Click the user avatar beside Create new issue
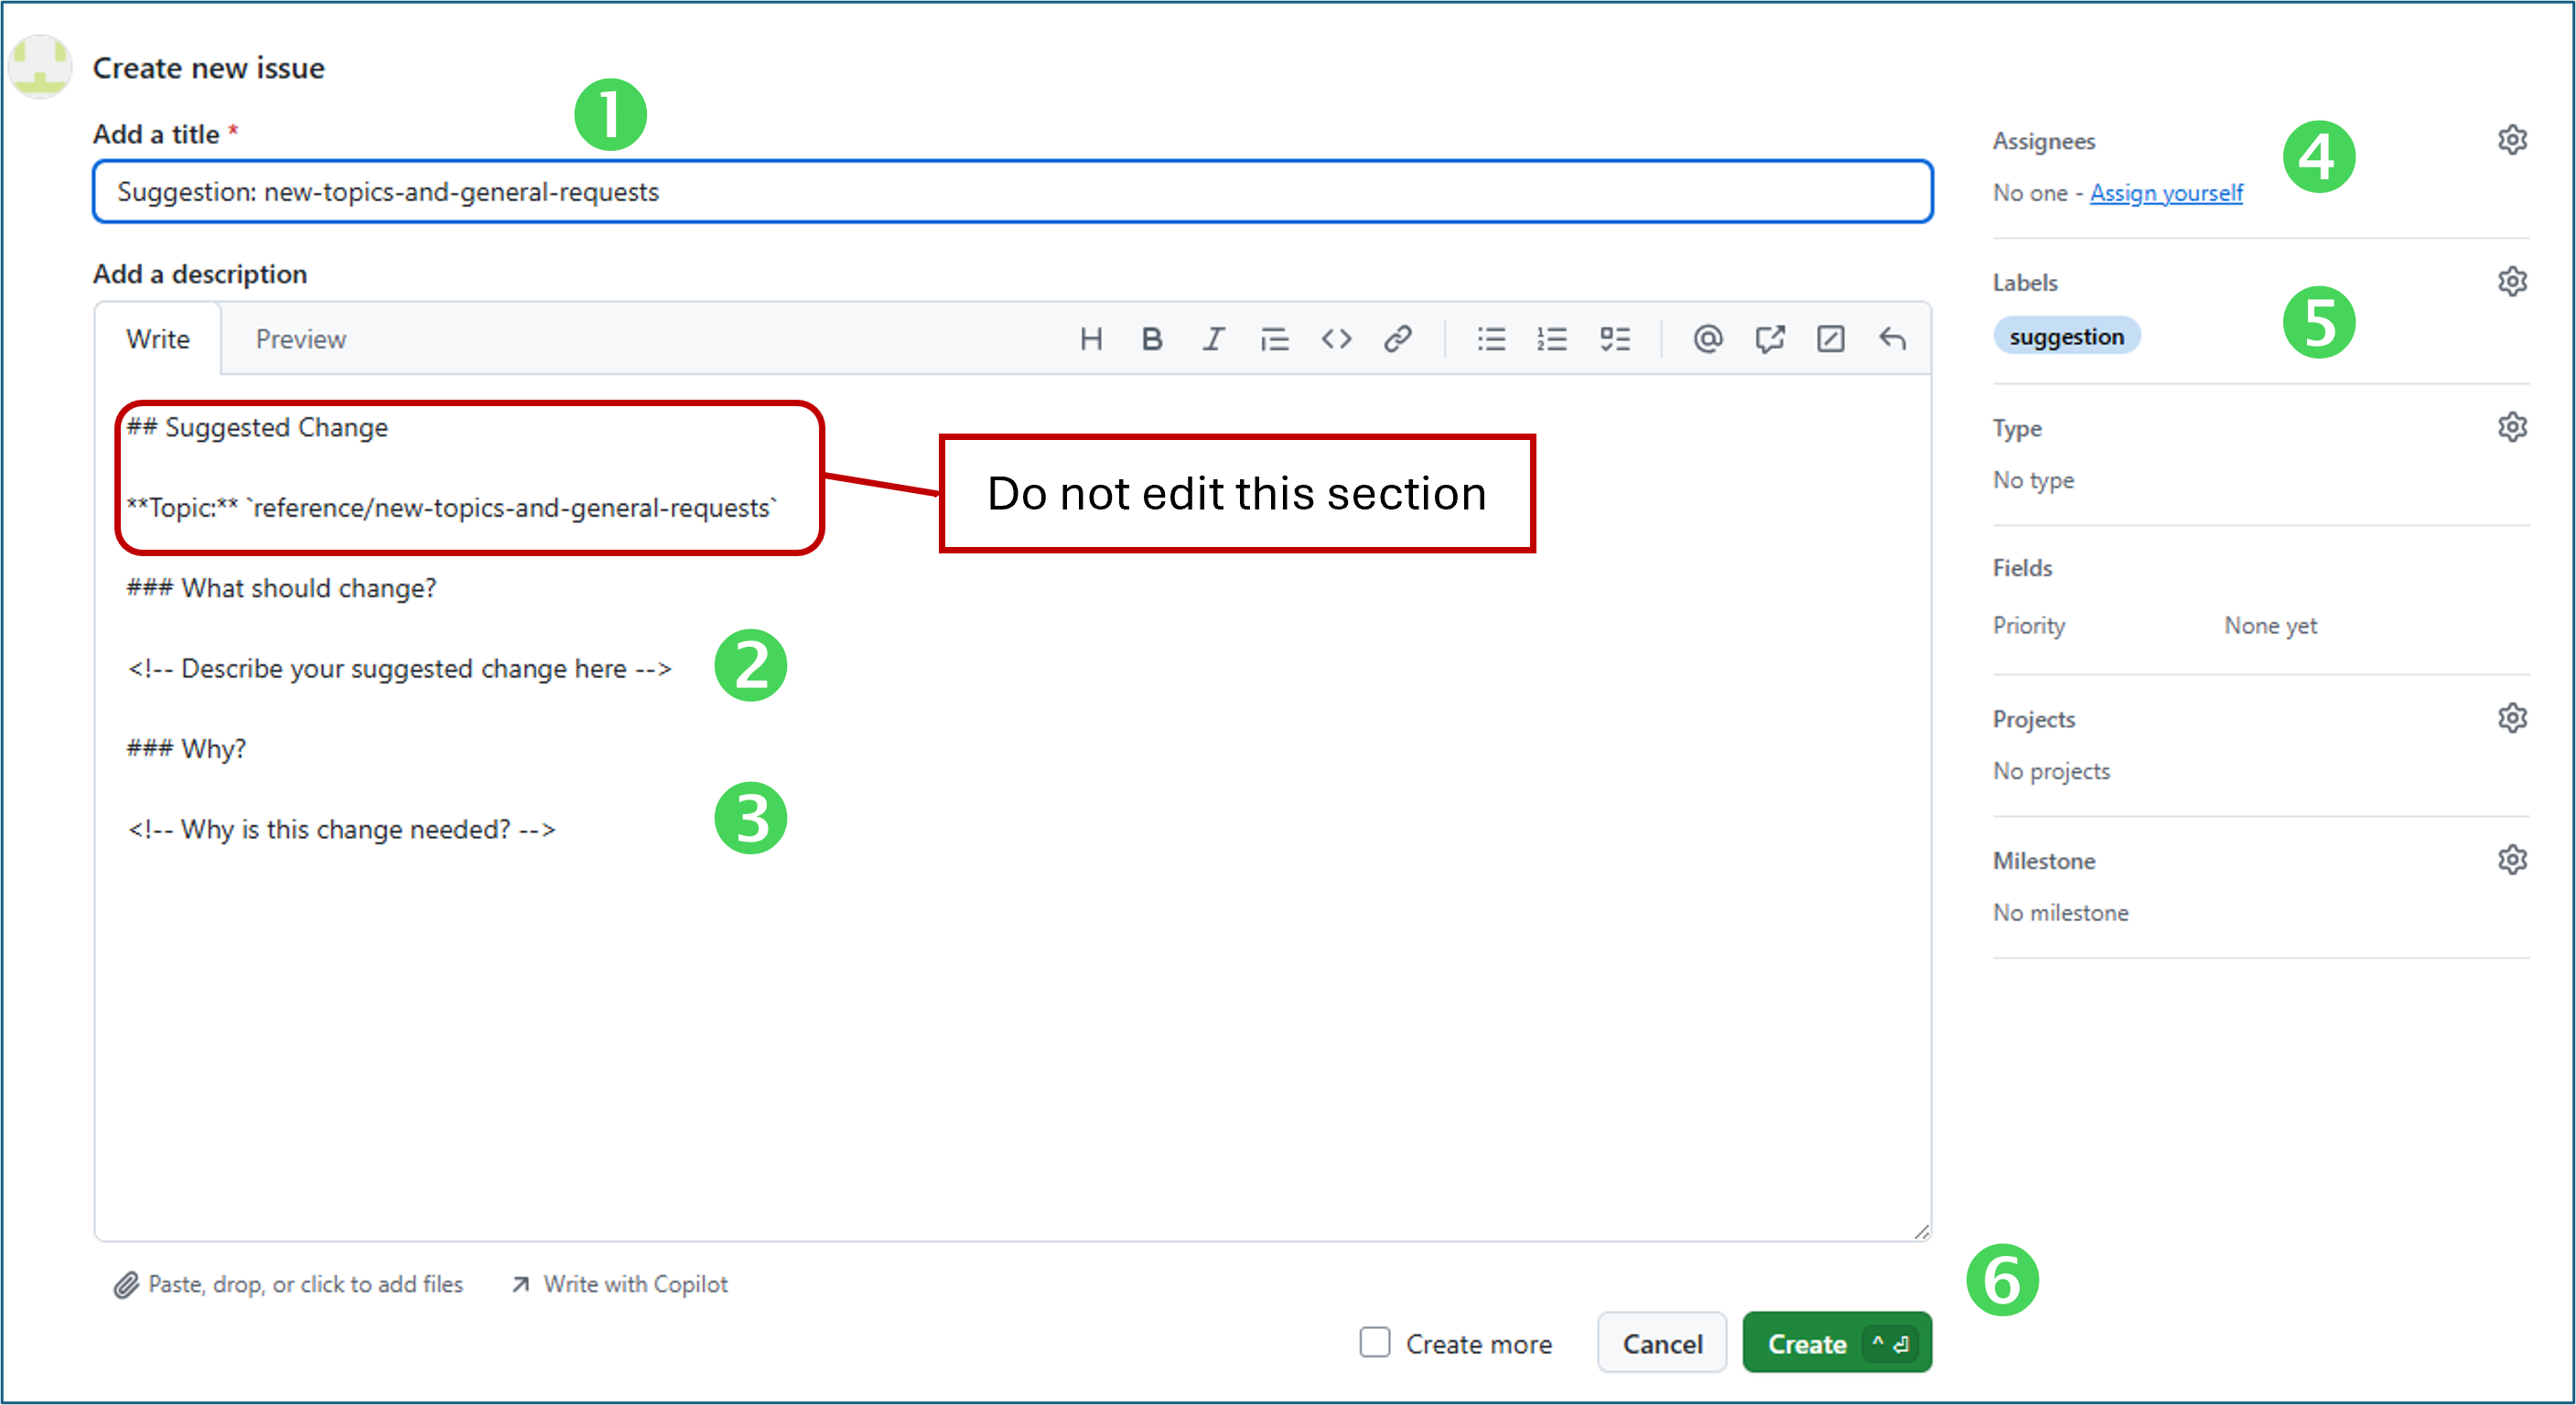 (40, 67)
